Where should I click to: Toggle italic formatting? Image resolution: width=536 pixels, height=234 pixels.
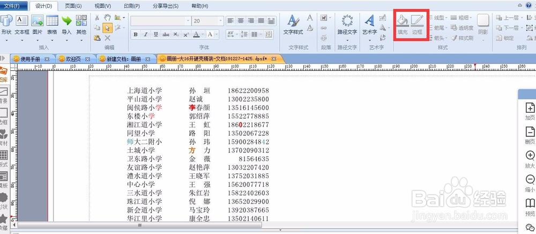[x=146, y=34]
